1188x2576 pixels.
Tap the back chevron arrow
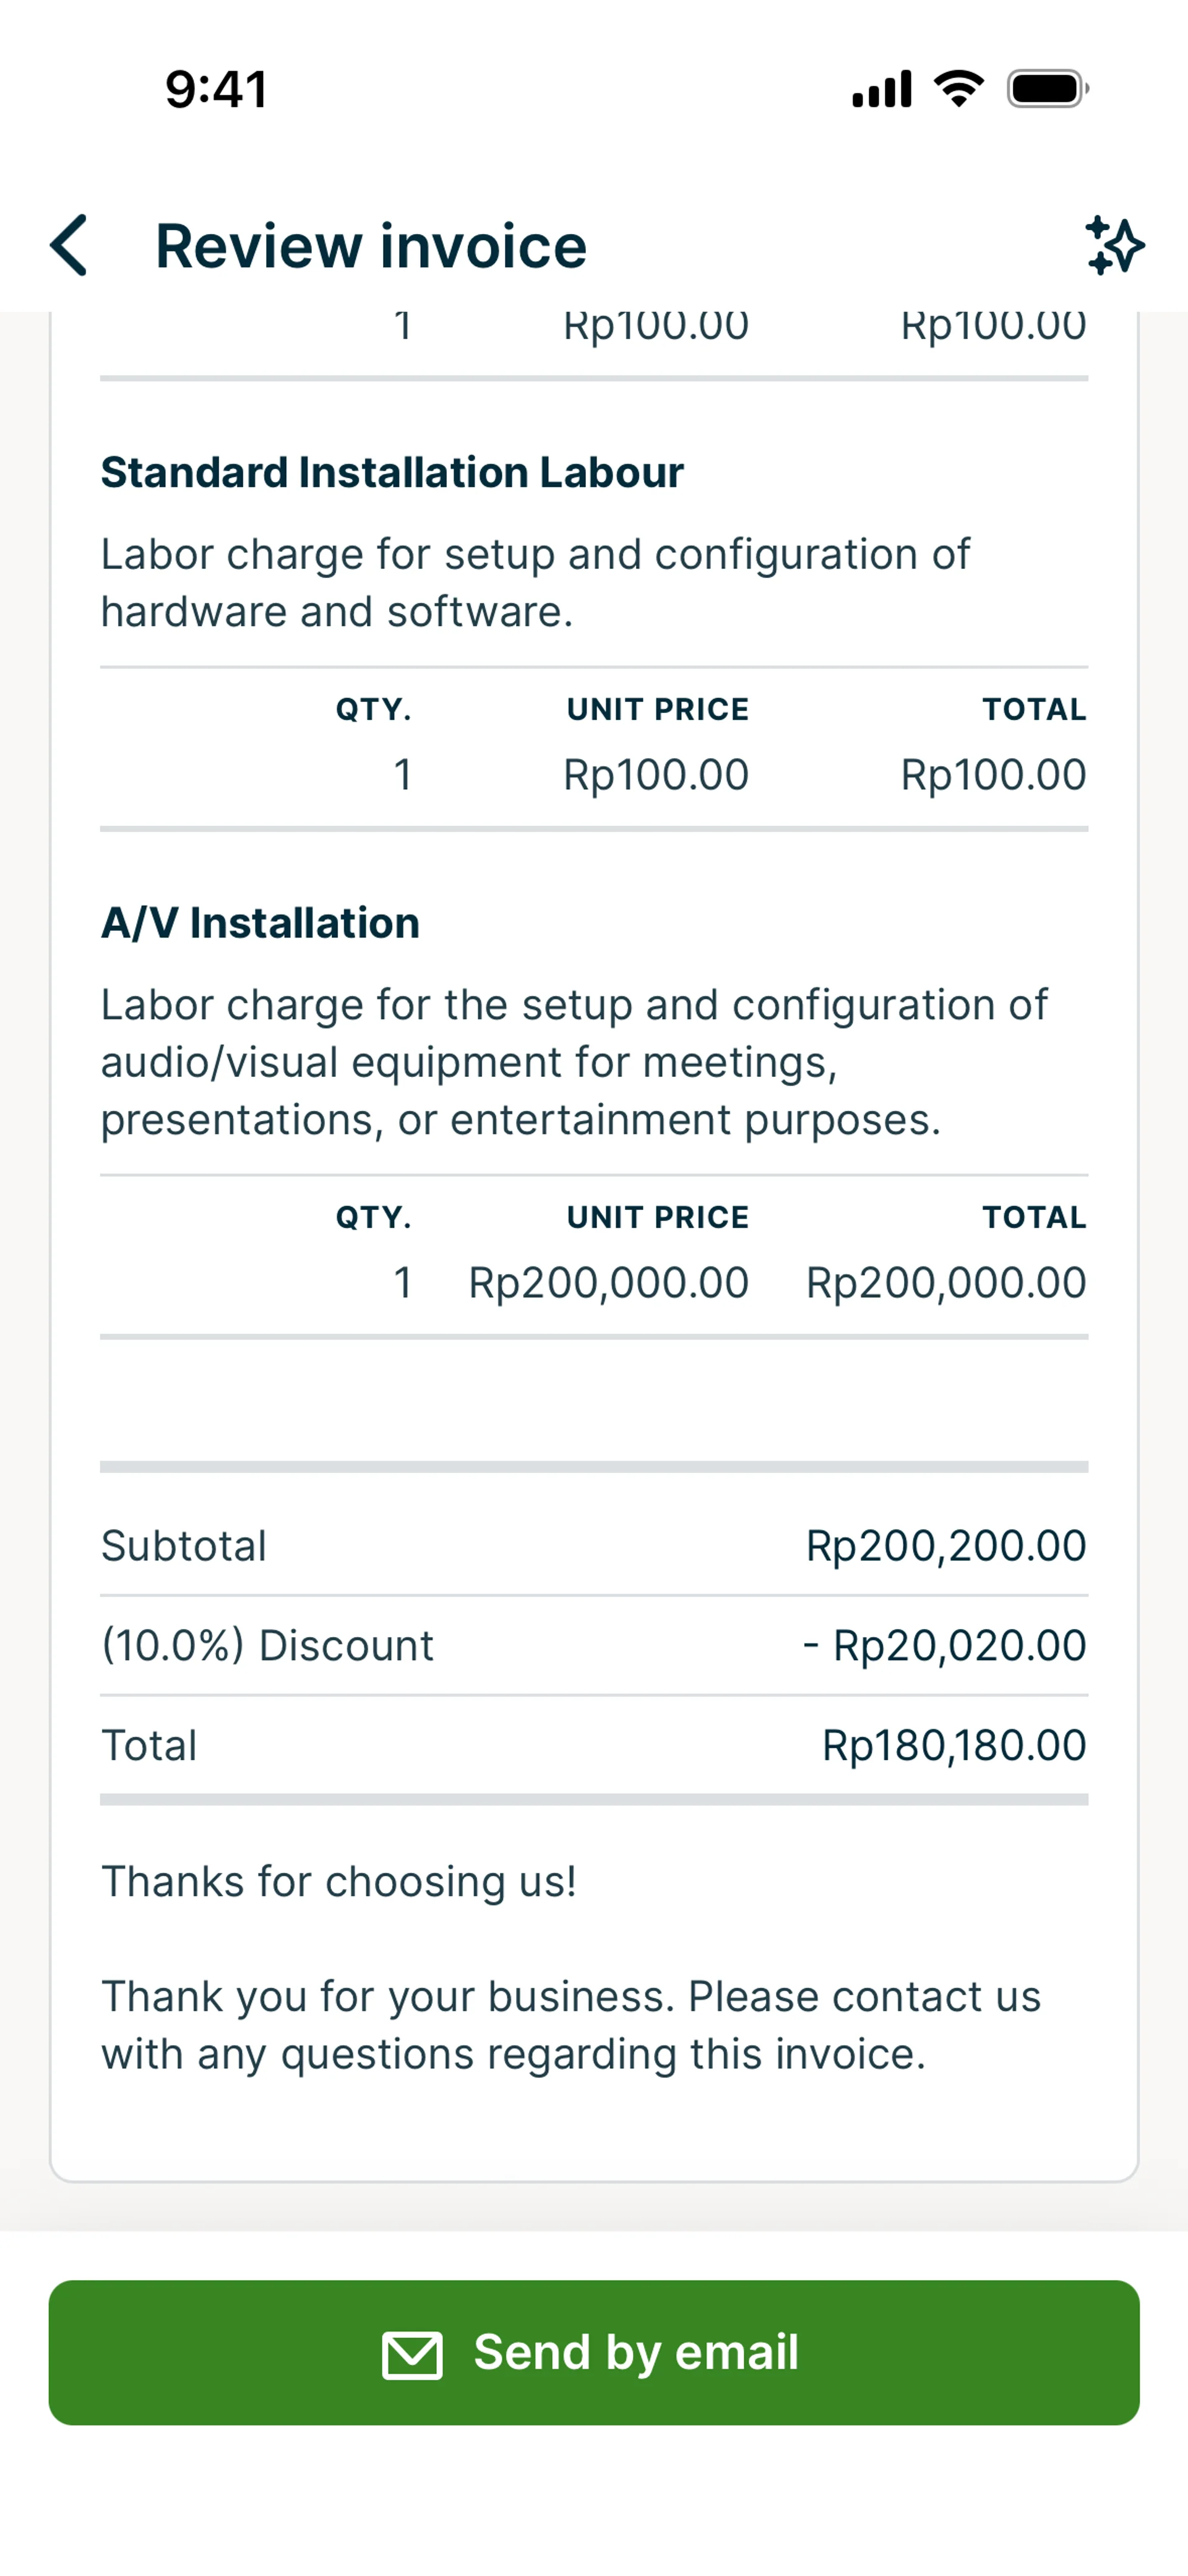click(69, 245)
